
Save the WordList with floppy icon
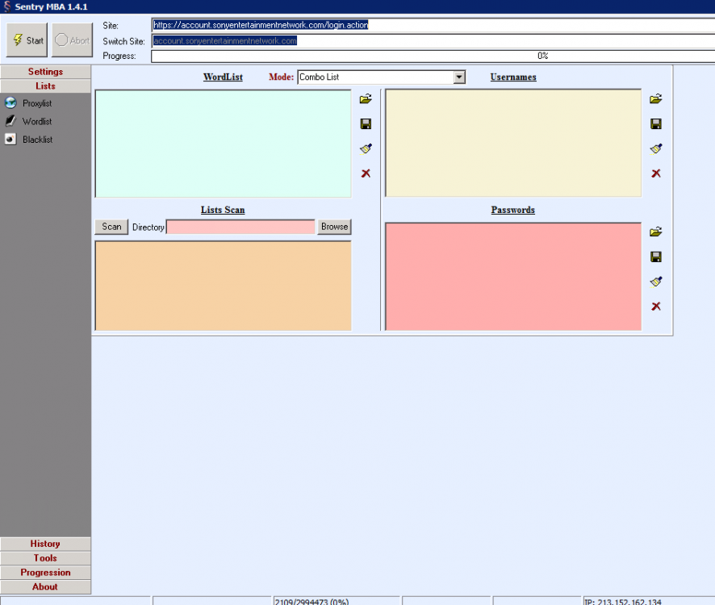(x=366, y=123)
